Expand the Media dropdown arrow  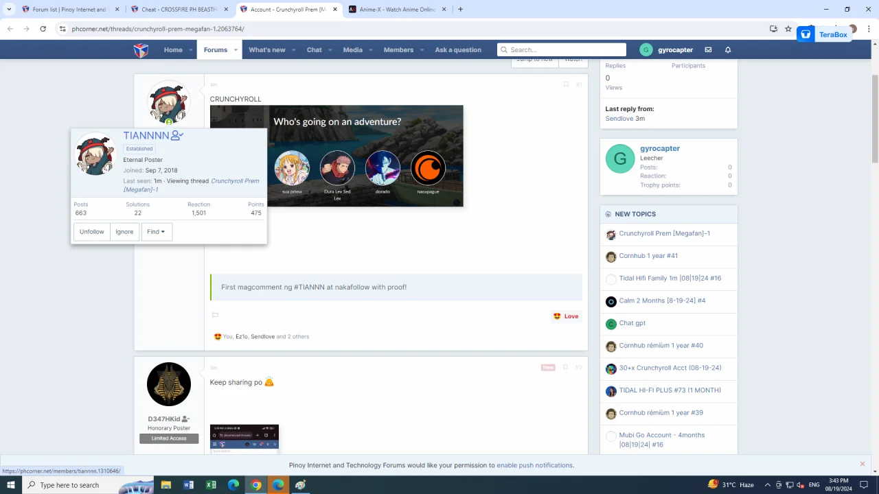pyautogui.click(x=371, y=50)
